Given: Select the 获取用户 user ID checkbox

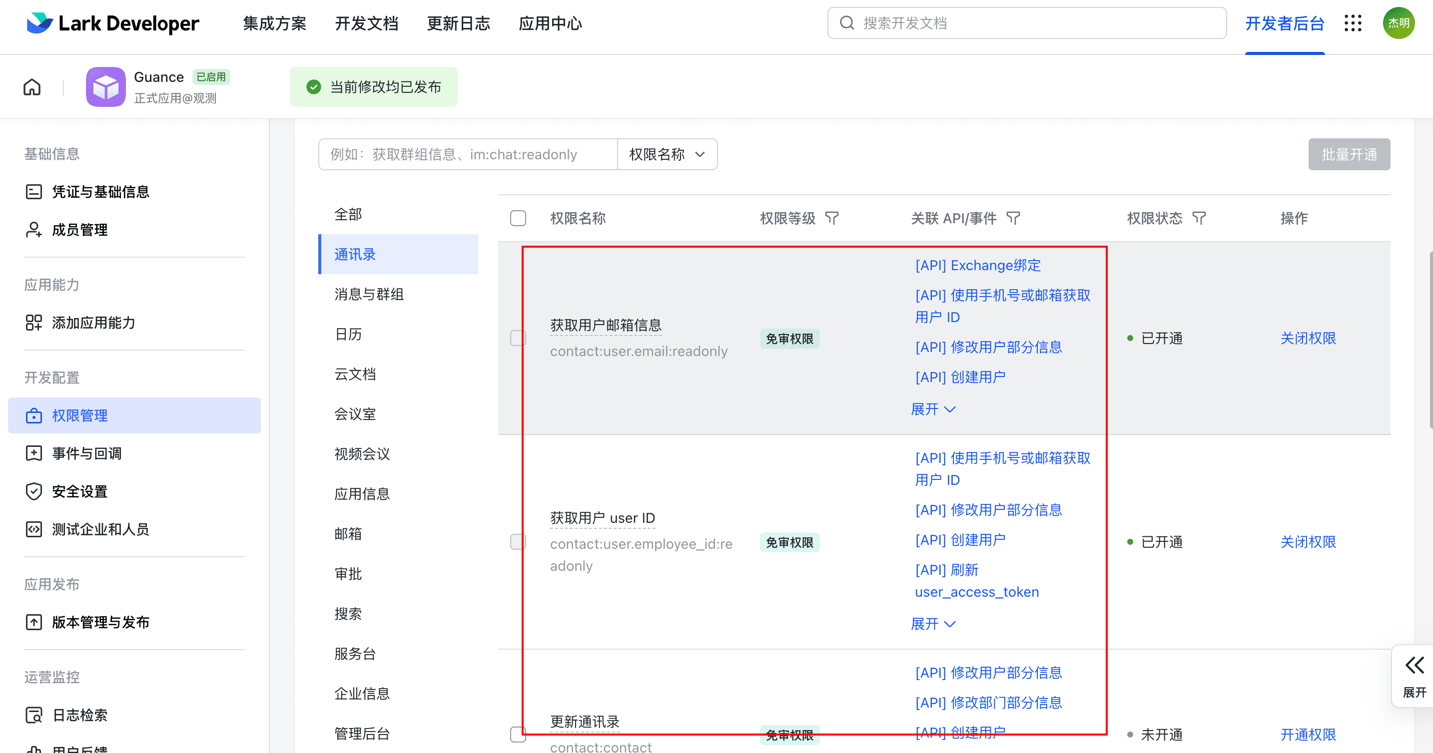Looking at the screenshot, I should [x=518, y=541].
